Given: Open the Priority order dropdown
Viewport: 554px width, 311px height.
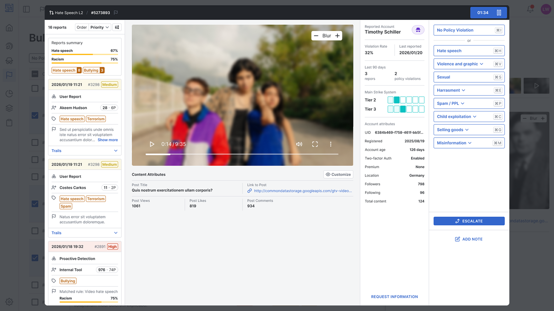Looking at the screenshot, I should coord(99,27).
